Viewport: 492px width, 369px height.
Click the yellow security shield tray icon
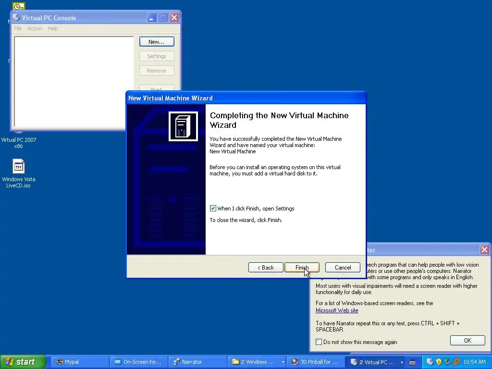439,362
